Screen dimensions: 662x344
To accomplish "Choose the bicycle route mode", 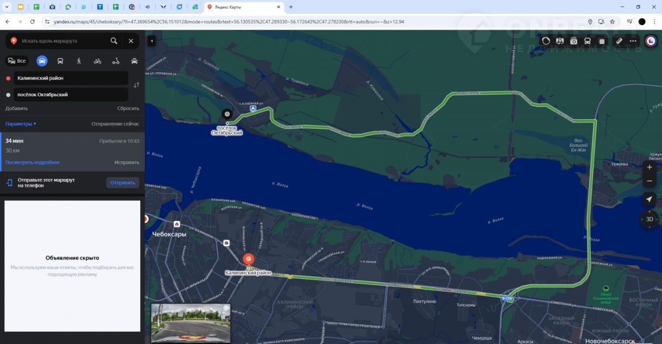I will (98, 61).
